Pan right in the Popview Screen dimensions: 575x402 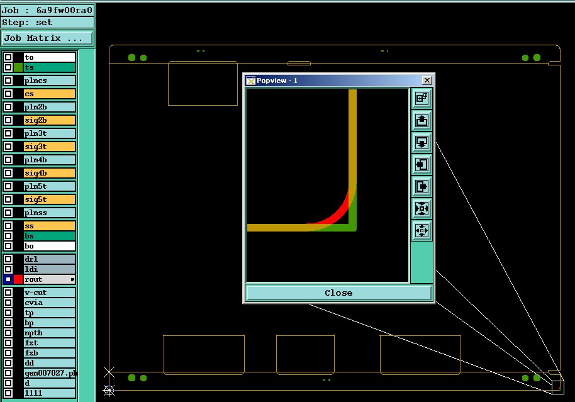click(421, 186)
